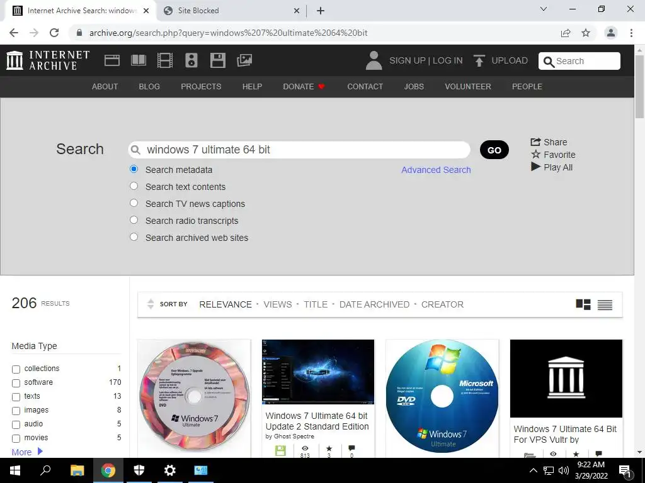Share this page from address bar
The height and width of the screenshot is (483, 645).
click(x=566, y=33)
